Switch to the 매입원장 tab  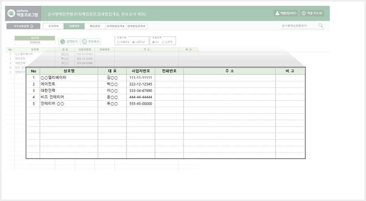95,26
